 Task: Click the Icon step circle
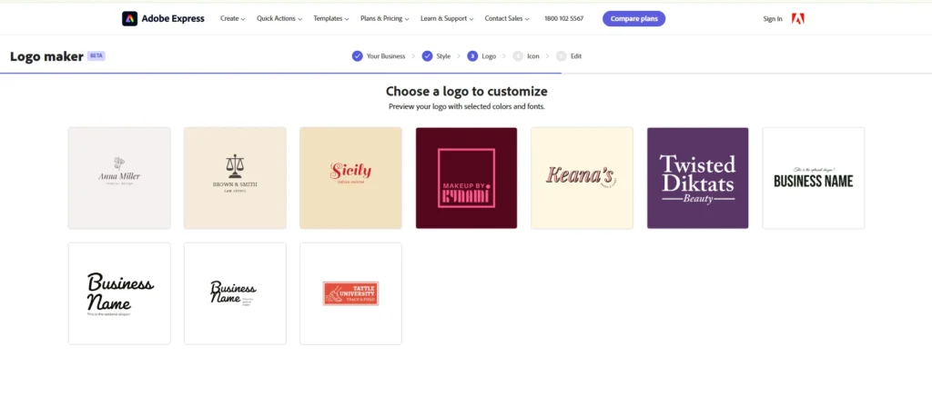[x=518, y=56]
